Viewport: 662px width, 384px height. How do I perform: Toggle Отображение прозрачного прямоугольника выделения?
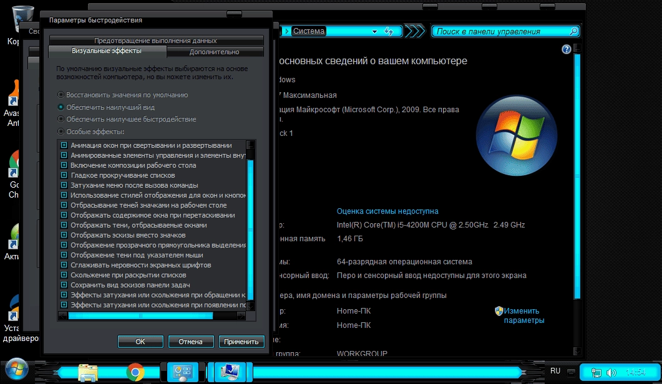pos(64,245)
